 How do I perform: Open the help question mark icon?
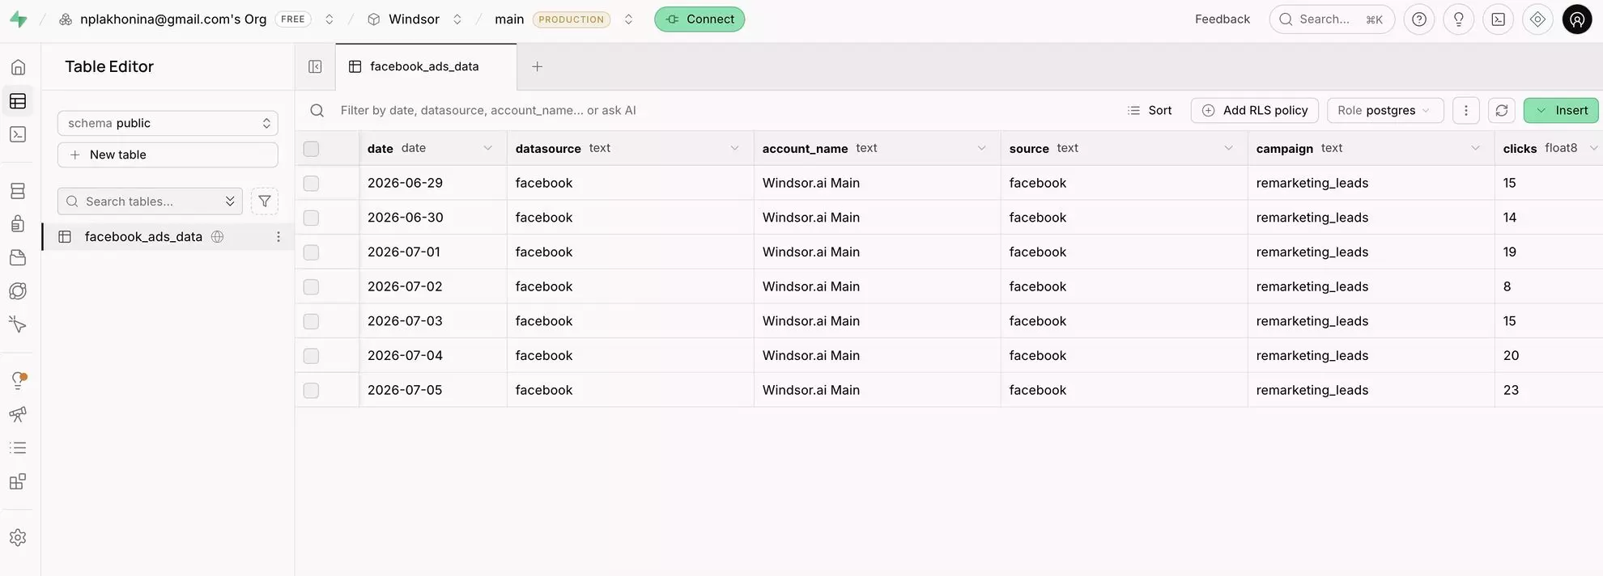pos(1419,19)
